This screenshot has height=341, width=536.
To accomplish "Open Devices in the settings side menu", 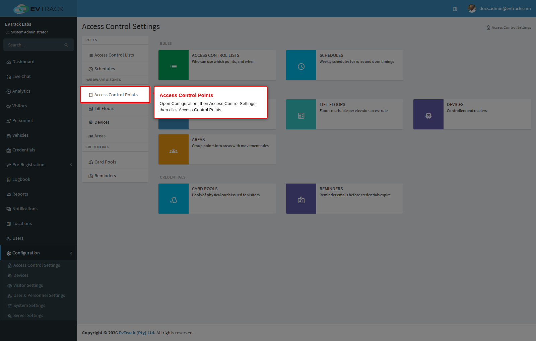I will coord(115,122).
